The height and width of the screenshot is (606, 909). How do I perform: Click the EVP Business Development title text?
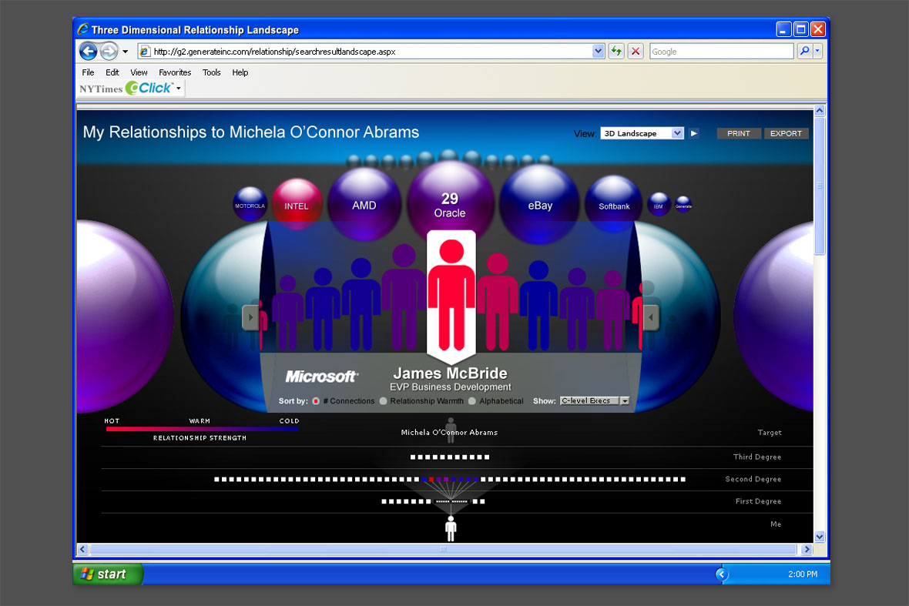click(451, 387)
